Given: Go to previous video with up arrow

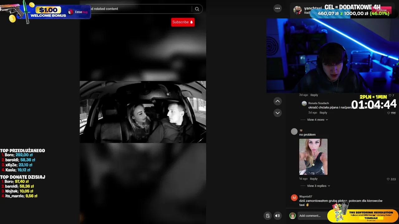Looking at the screenshot, I should click(x=278, y=101).
